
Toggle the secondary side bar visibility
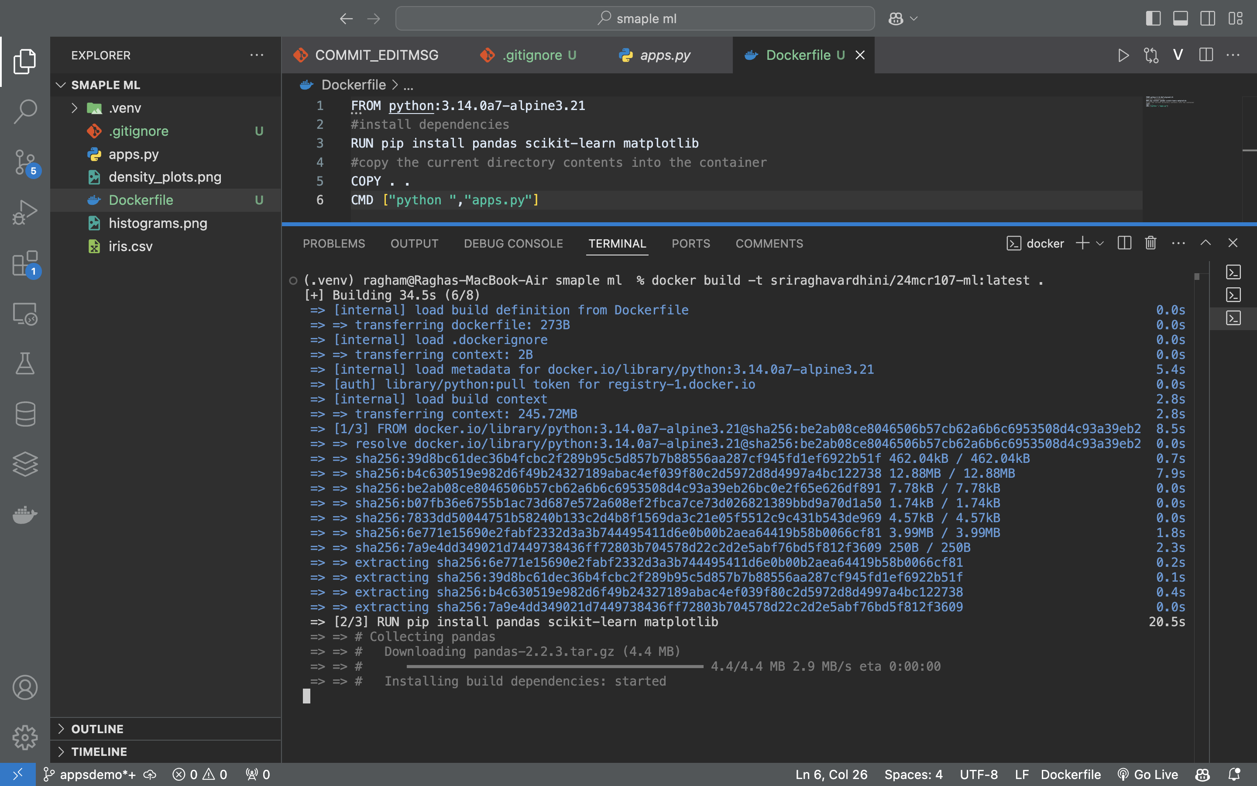coord(1208,19)
